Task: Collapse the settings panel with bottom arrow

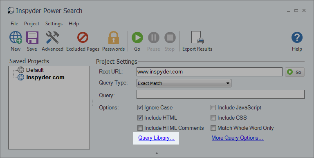Action: (x=157, y=153)
